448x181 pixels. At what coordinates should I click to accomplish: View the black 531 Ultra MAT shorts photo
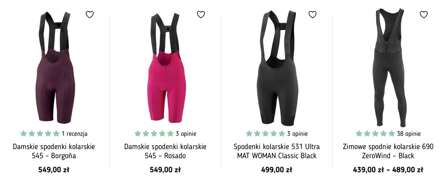277,68
